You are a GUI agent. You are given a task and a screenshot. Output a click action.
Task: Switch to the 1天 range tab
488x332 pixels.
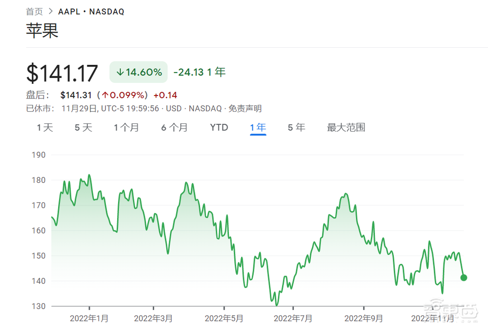(45, 128)
